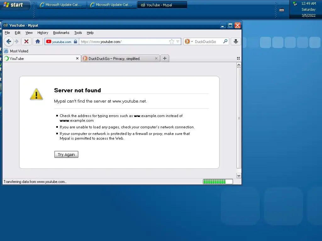Click the Most Visited bookmarks folder
Viewport: 322px width, 241px height.
point(16,51)
